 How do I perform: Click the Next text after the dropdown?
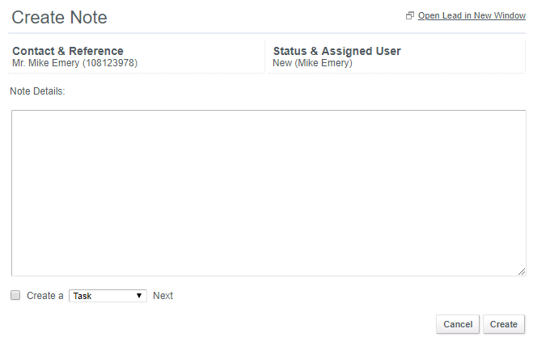(x=163, y=296)
